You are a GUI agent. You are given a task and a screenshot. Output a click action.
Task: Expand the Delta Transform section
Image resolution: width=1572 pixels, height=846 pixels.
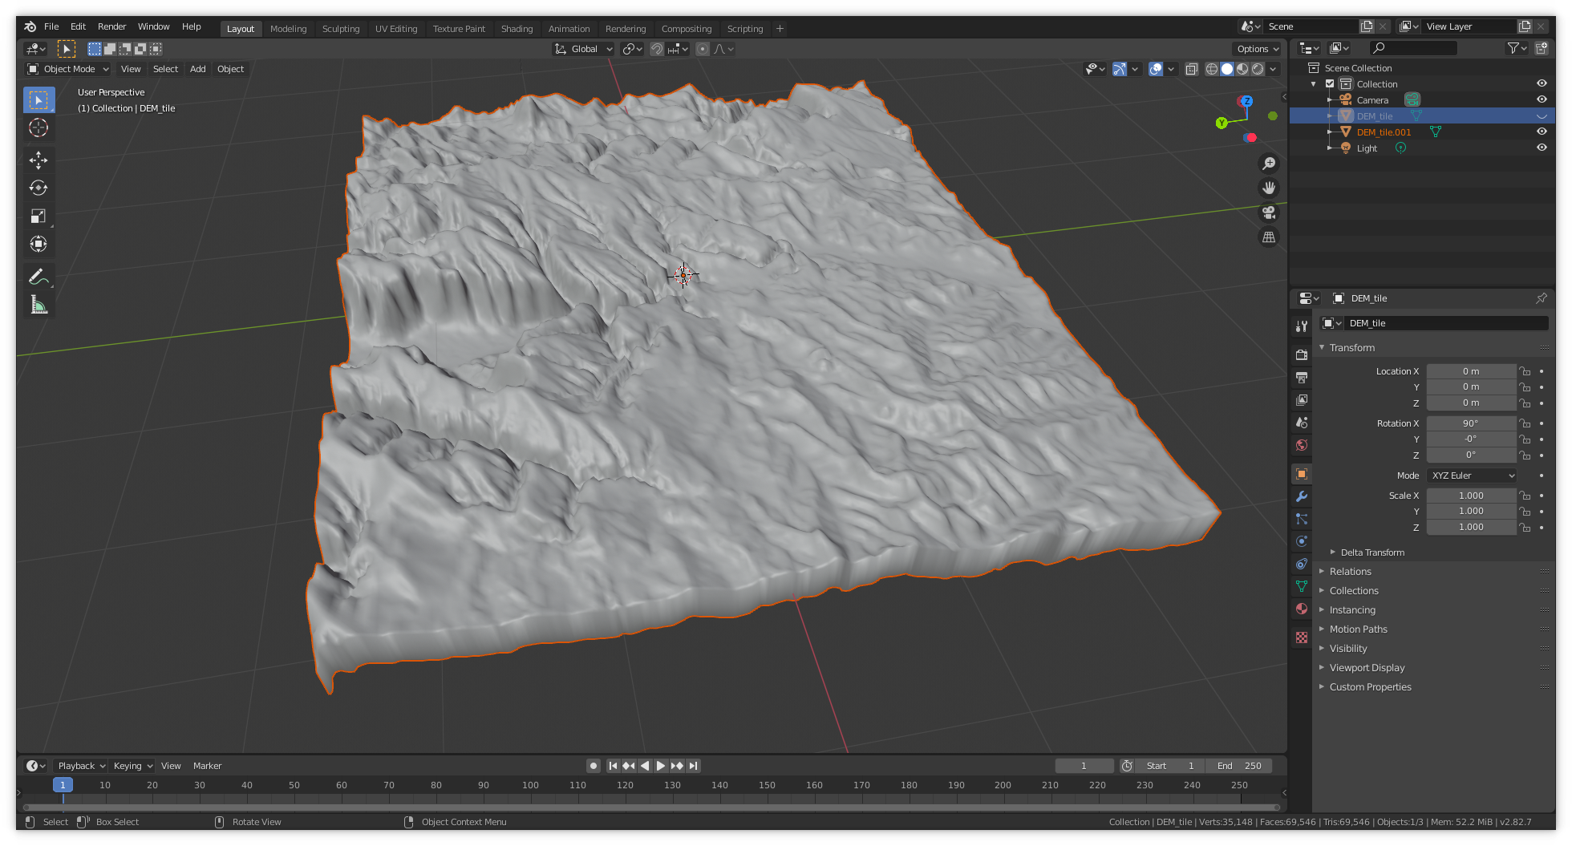pyautogui.click(x=1371, y=553)
